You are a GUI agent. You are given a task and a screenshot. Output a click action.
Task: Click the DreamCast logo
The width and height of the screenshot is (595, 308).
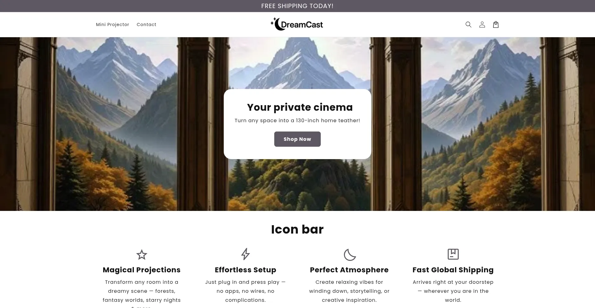point(297,24)
